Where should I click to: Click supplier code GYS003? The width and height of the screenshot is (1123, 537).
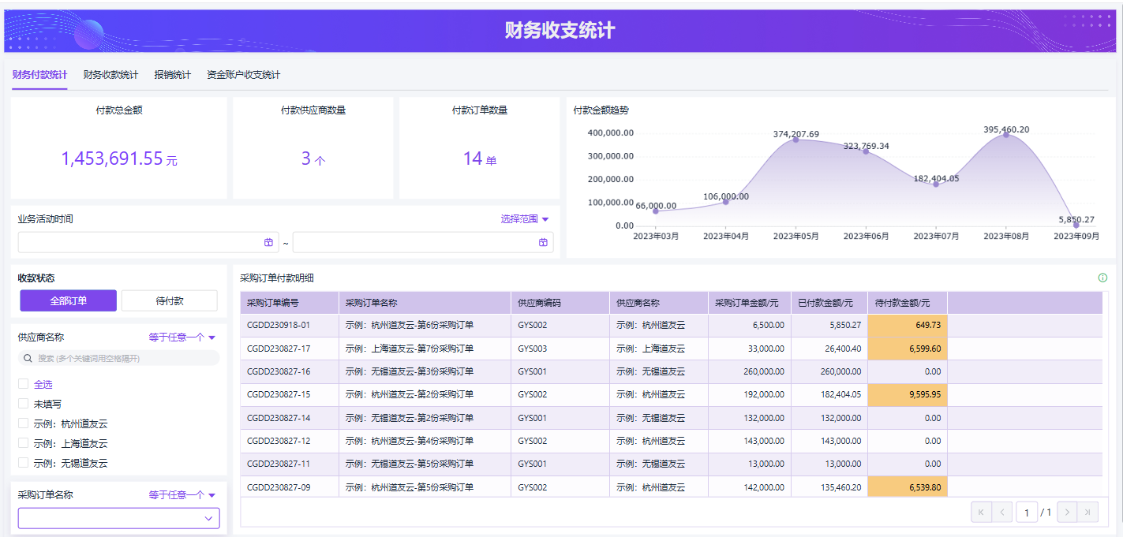click(x=533, y=349)
